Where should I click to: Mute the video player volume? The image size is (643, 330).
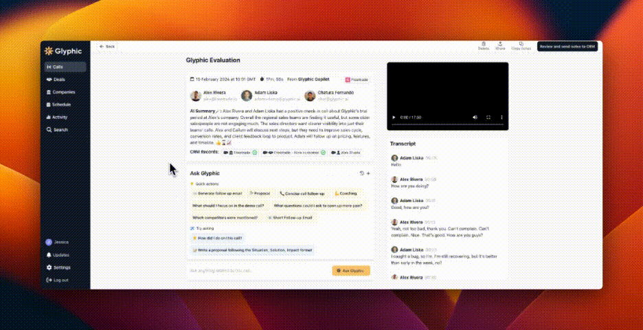[475, 118]
